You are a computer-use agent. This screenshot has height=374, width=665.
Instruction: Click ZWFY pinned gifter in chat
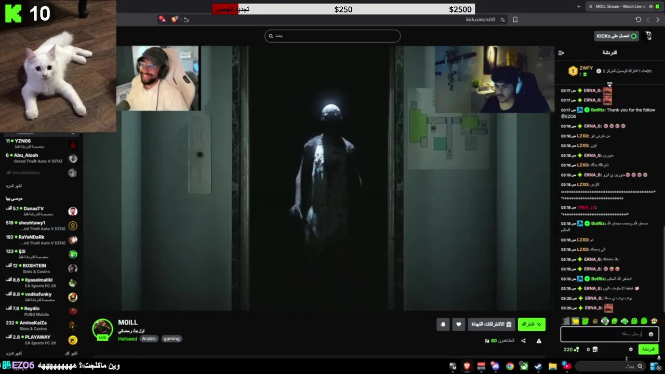tap(580, 71)
